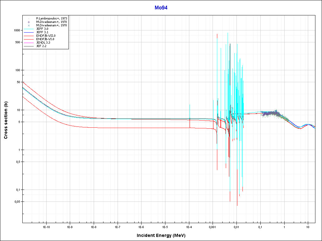
Task: Click the Mo94 chart title
Action: tap(161, 8)
